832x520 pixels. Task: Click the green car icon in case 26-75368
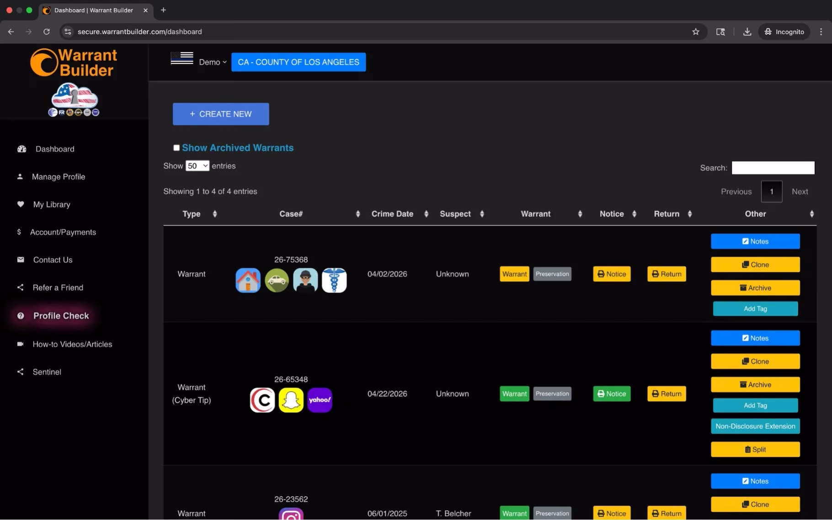[x=277, y=280]
